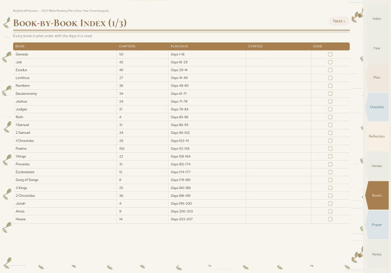Tick the Ruth Done checkbox

point(330,117)
